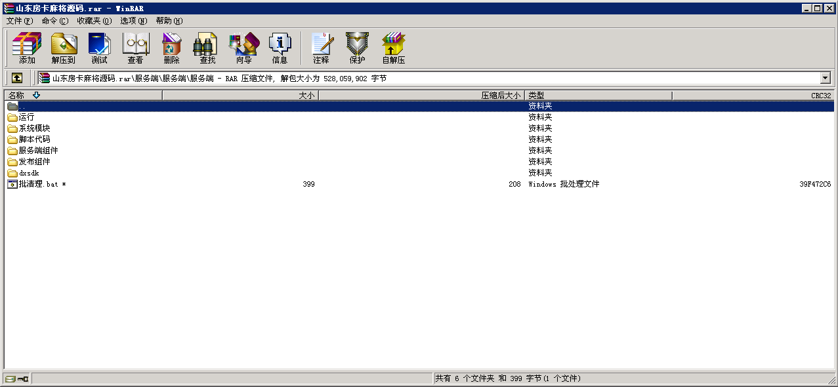Click the disk icon in status bar
Screen dimensions: 838x387
click(x=10, y=378)
